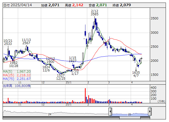
Task: Click the MA(5) legend value 1,967.20
Action: click(x=24, y=72)
